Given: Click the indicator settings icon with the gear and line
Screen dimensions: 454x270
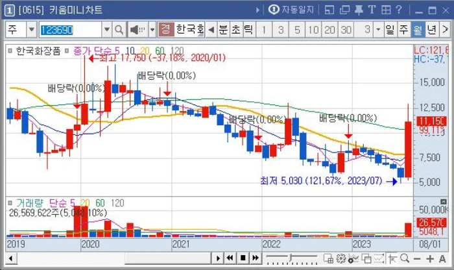Looking at the screenshot, I should point(353,258).
